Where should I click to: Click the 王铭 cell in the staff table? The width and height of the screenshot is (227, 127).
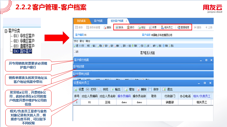(107, 102)
